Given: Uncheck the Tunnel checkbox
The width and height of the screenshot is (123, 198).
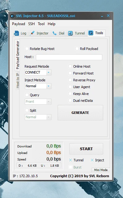Looking at the screenshot, I should pos(70,160).
